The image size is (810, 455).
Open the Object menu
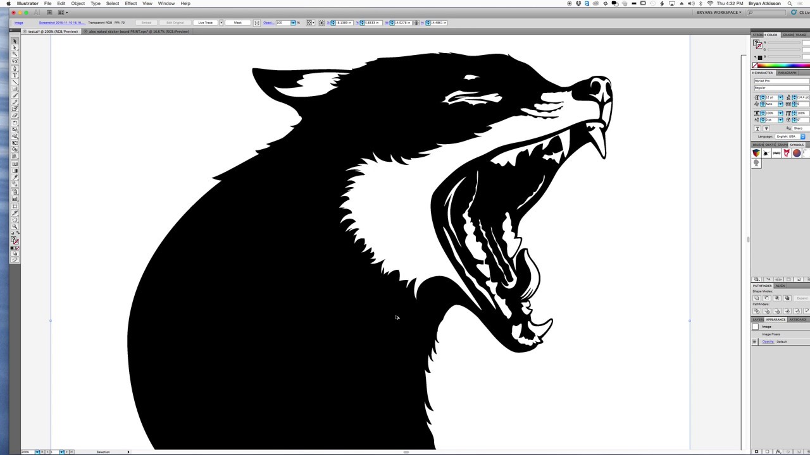(78, 3)
